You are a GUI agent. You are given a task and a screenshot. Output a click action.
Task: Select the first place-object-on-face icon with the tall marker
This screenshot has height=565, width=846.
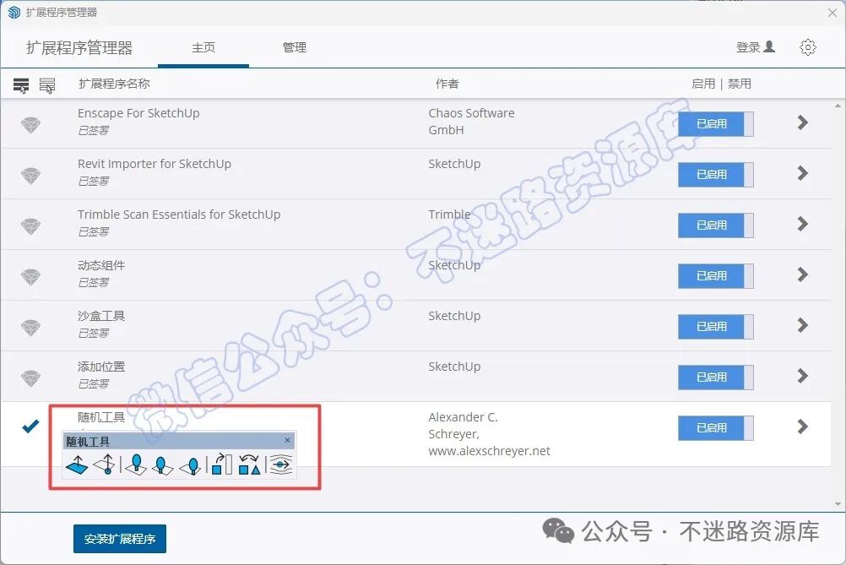click(x=136, y=464)
